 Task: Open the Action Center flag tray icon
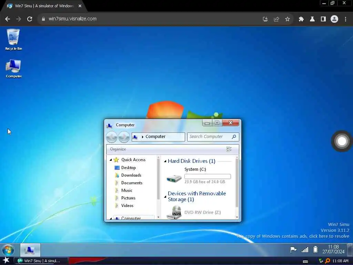293,249
